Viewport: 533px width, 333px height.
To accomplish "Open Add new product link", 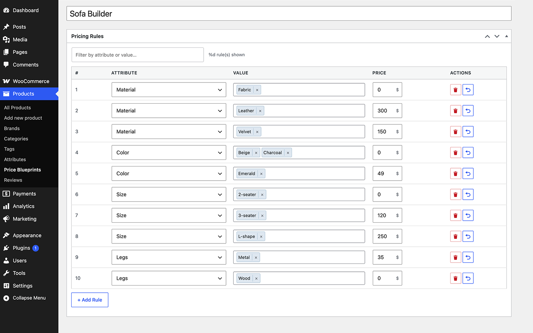I will click(x=23, y=118).
